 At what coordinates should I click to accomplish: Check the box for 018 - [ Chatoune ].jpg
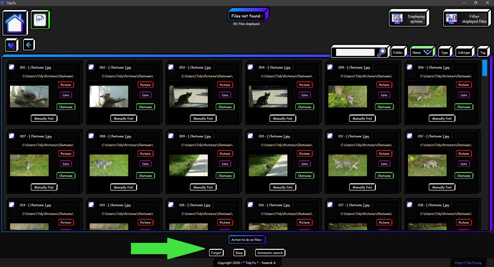click(x=410, y=205)
